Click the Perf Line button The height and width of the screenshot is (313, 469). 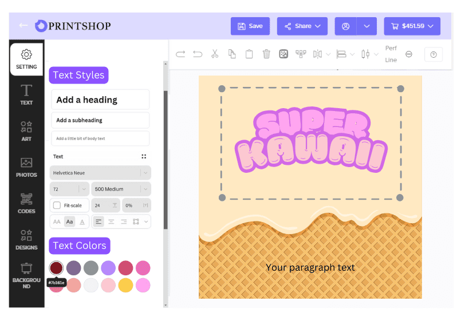tap(391, 54)
